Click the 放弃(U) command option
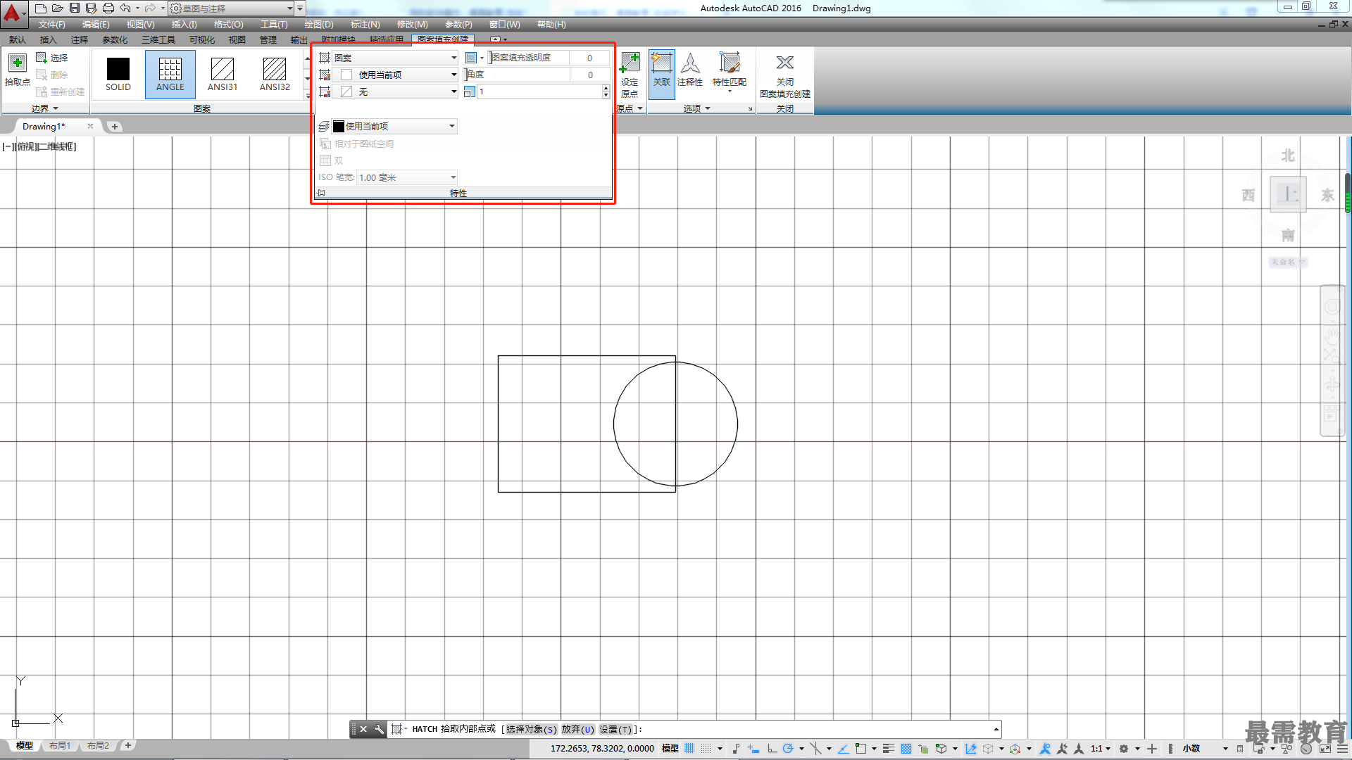 point(577,729)
